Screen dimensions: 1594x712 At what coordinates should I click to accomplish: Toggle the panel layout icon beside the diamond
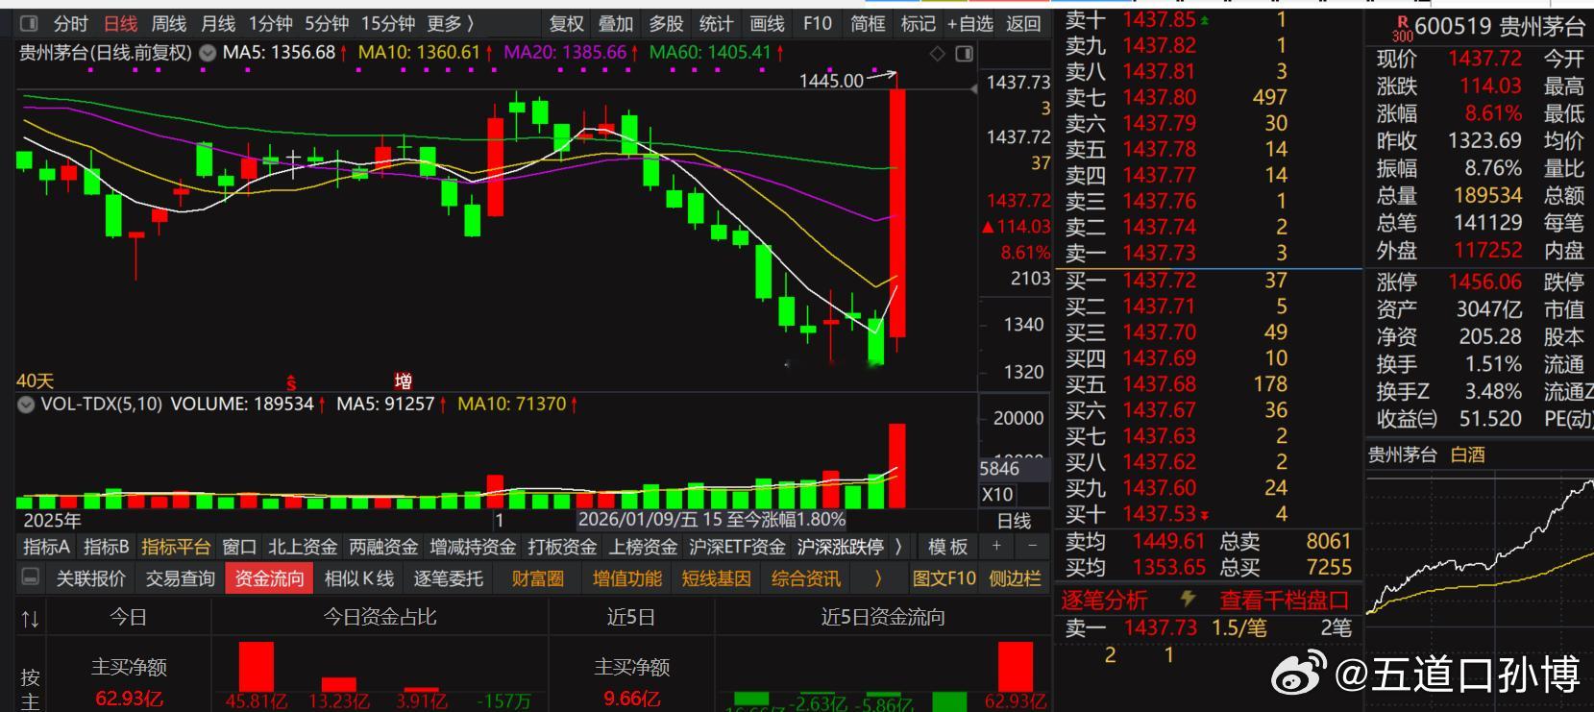coord(964,54)
